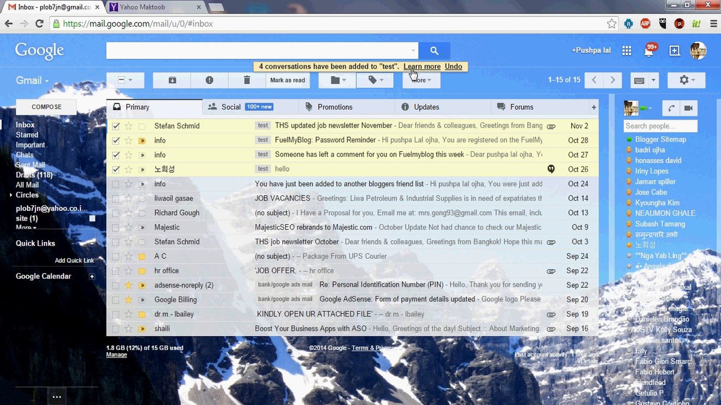This screenshot has height=405, width=721.
Task: Select the dr.m.- lbailey email checkbox
Action: tap(115, 314)
